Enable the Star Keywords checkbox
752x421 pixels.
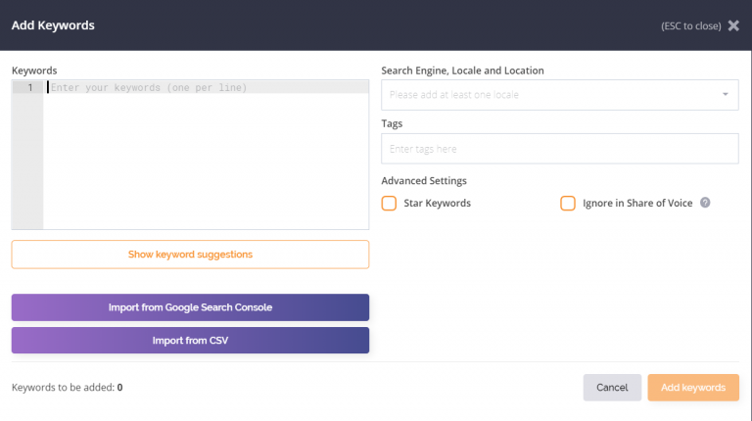click(x=389, y=204)
